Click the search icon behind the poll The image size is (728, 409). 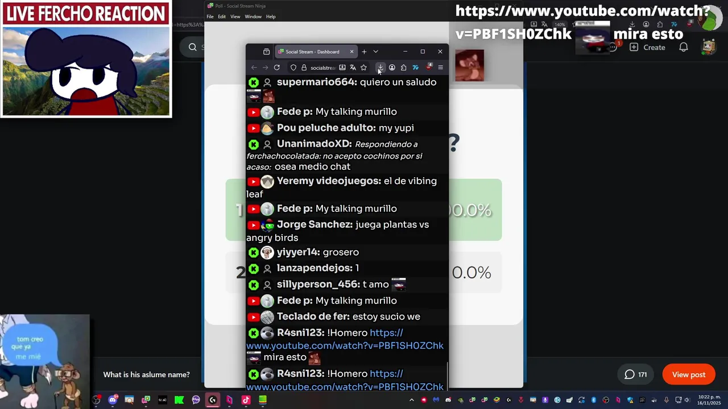click(193, 47)
